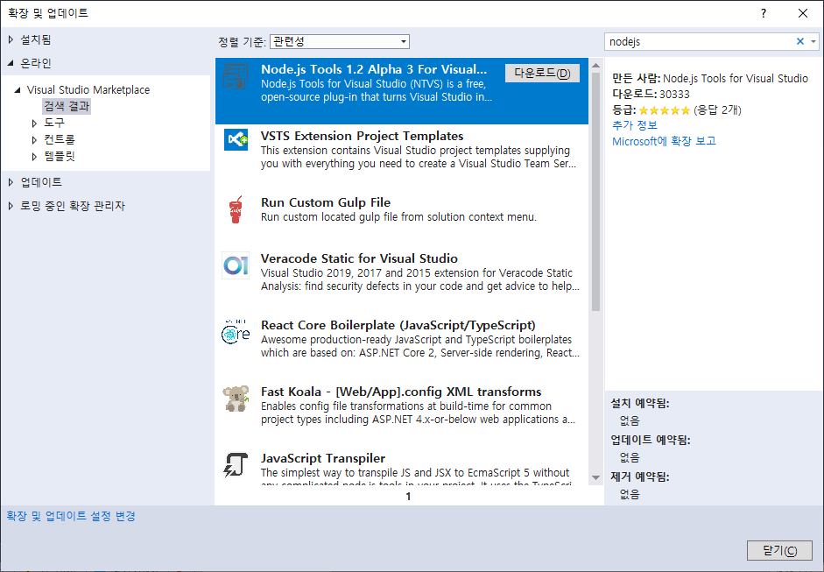Select the Fast Koala config transforms title
Viewport: 824px width, 572px height.
401,392
